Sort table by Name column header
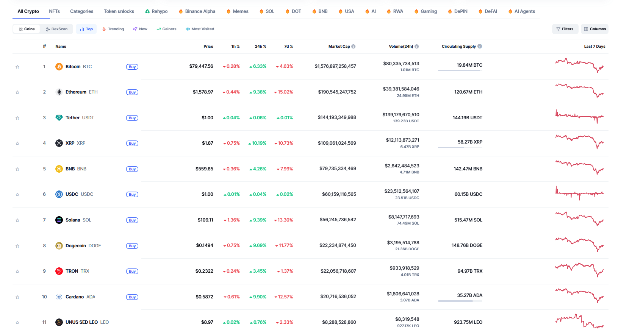The width and height of the screenshot is (632, 334). tap(61, 47)
